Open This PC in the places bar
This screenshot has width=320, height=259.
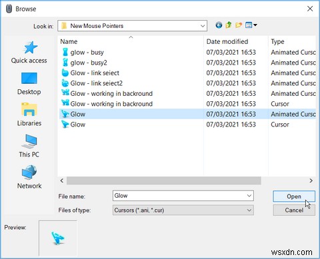click(29, 146)
